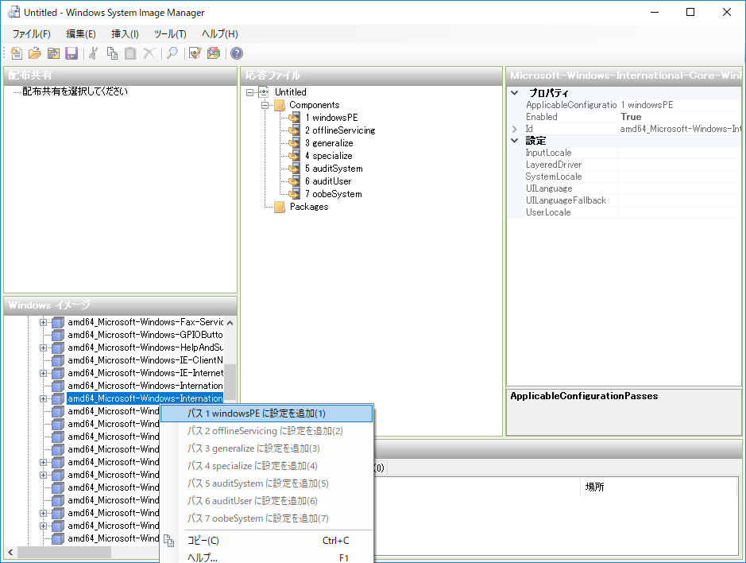
Task: Open an answer file via toolbar folder icon
Action: pos(35,53)
